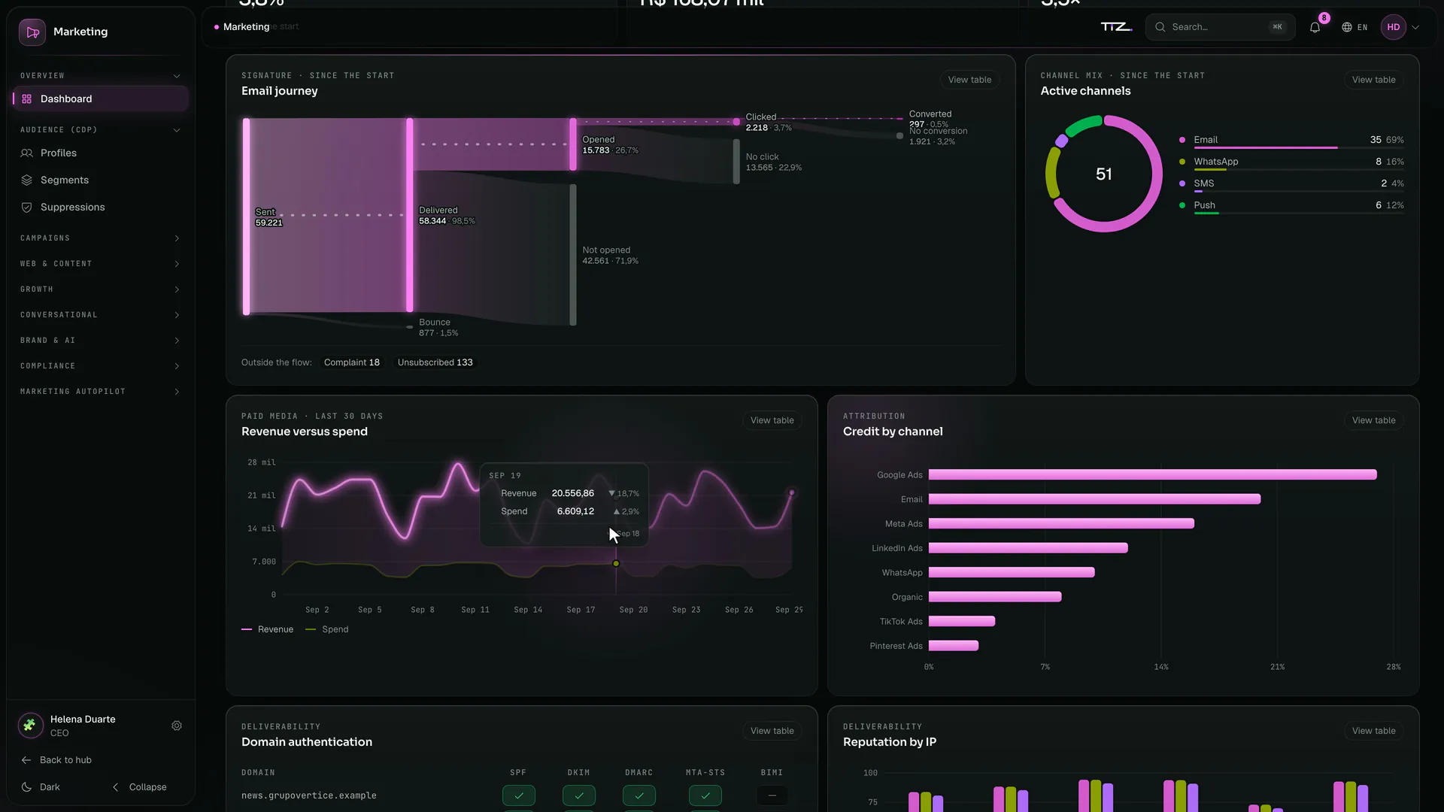
Task: Click the MTA-STS check for news.grupovertice.example
Action: (705, 795)
